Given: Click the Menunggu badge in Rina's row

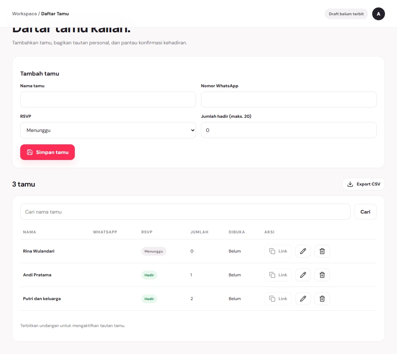Looking at the screenshot, I should point(154,251).
